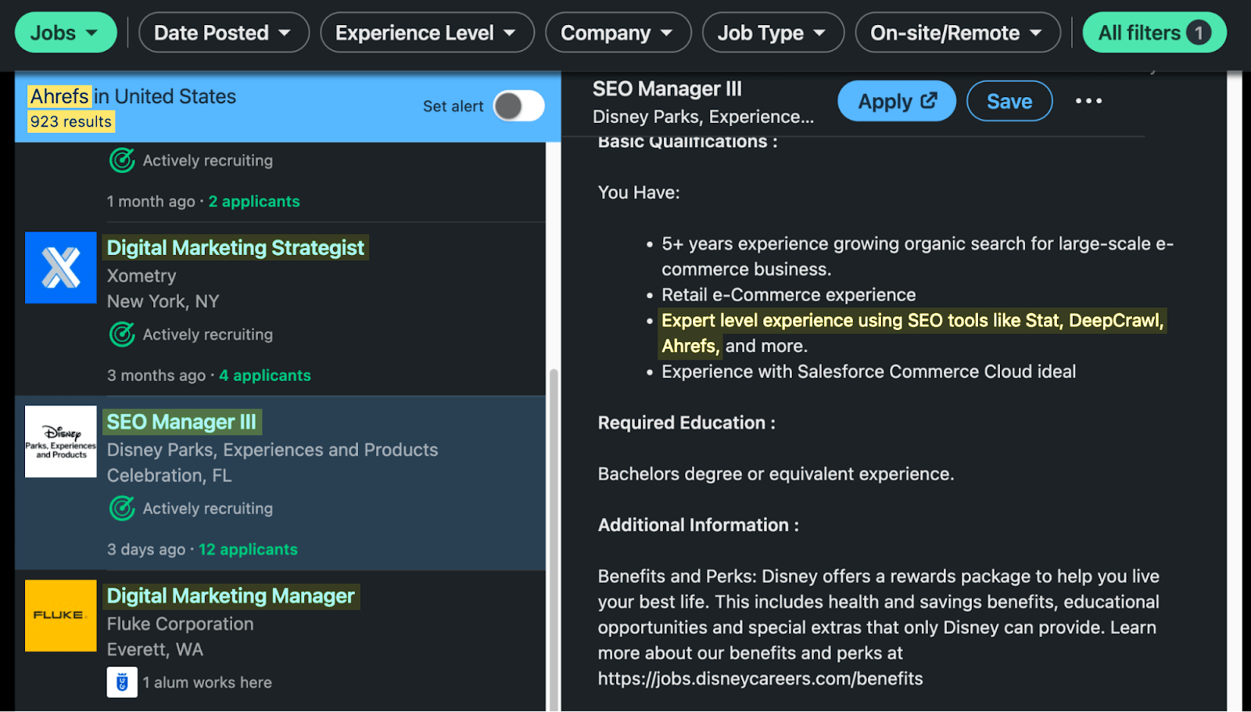Select the Xometry company logo
The height and width of the screenshot is (712, 1251).
(60, 268)
